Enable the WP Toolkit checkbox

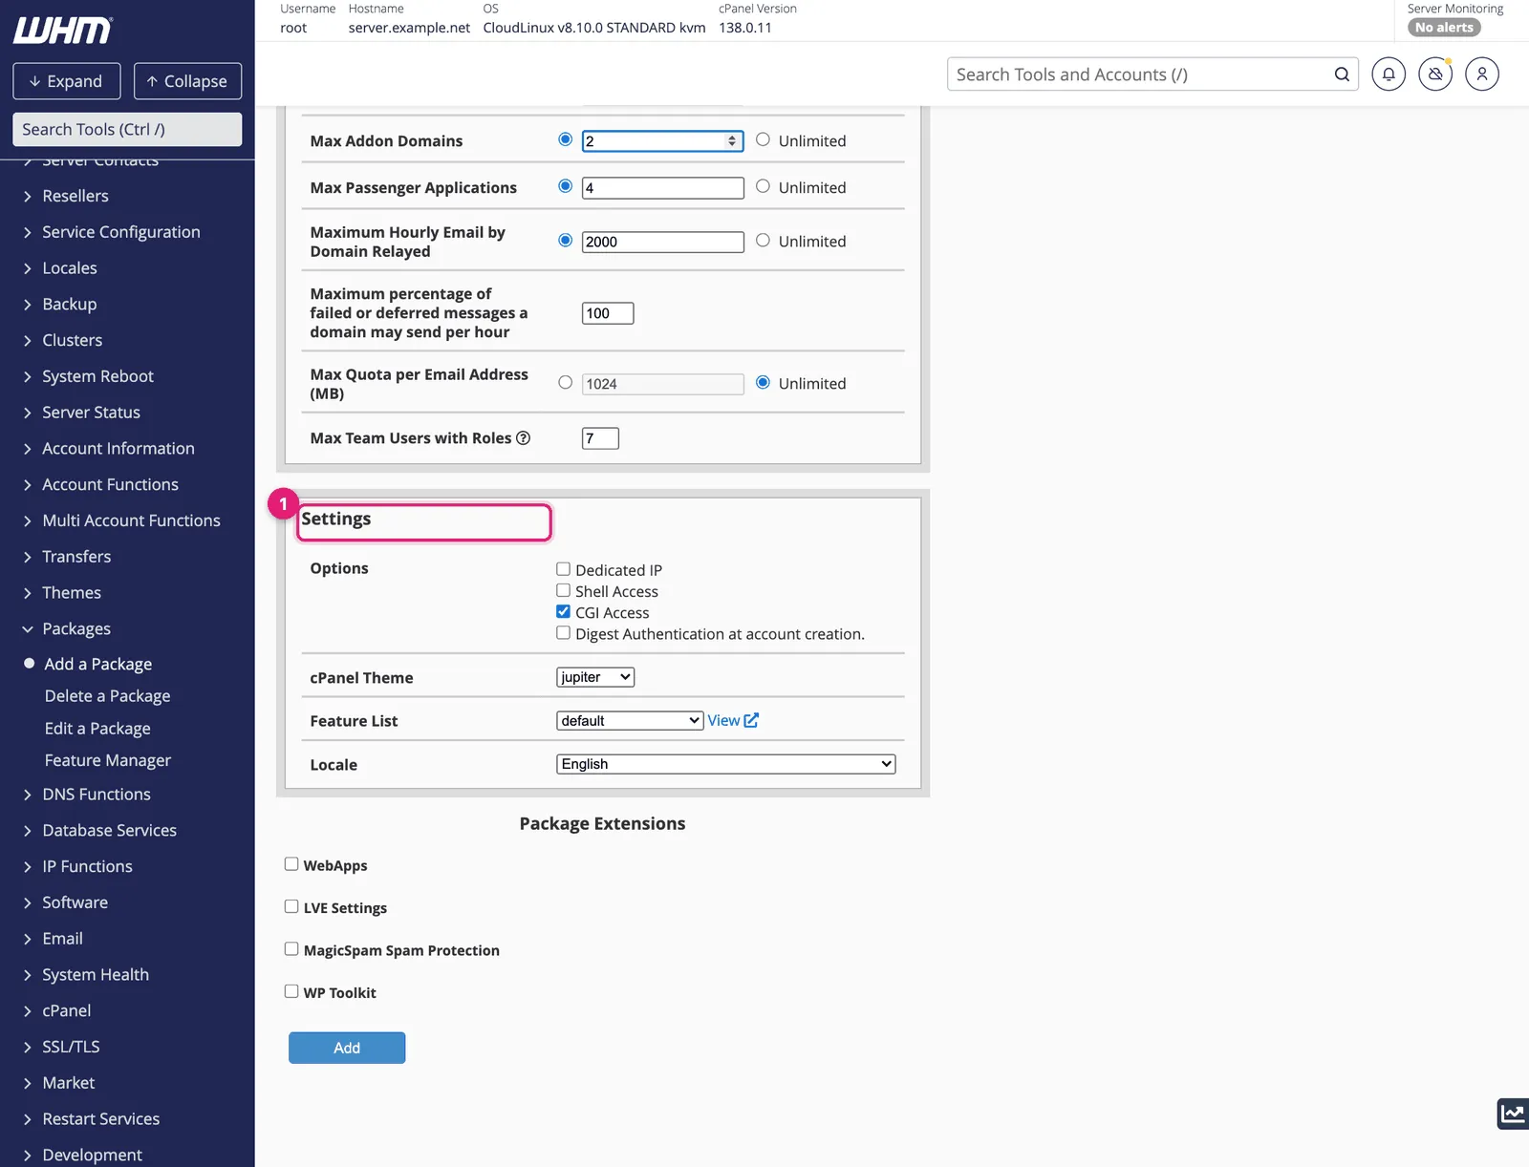tap(291, 991)
